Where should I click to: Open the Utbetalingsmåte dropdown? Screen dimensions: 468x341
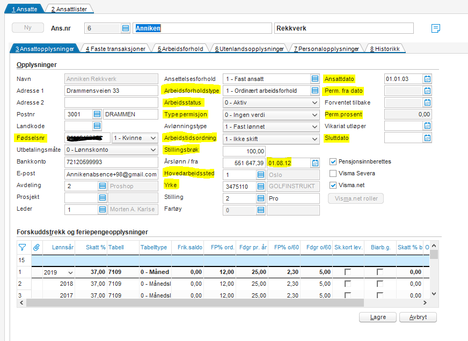(152, 150)
